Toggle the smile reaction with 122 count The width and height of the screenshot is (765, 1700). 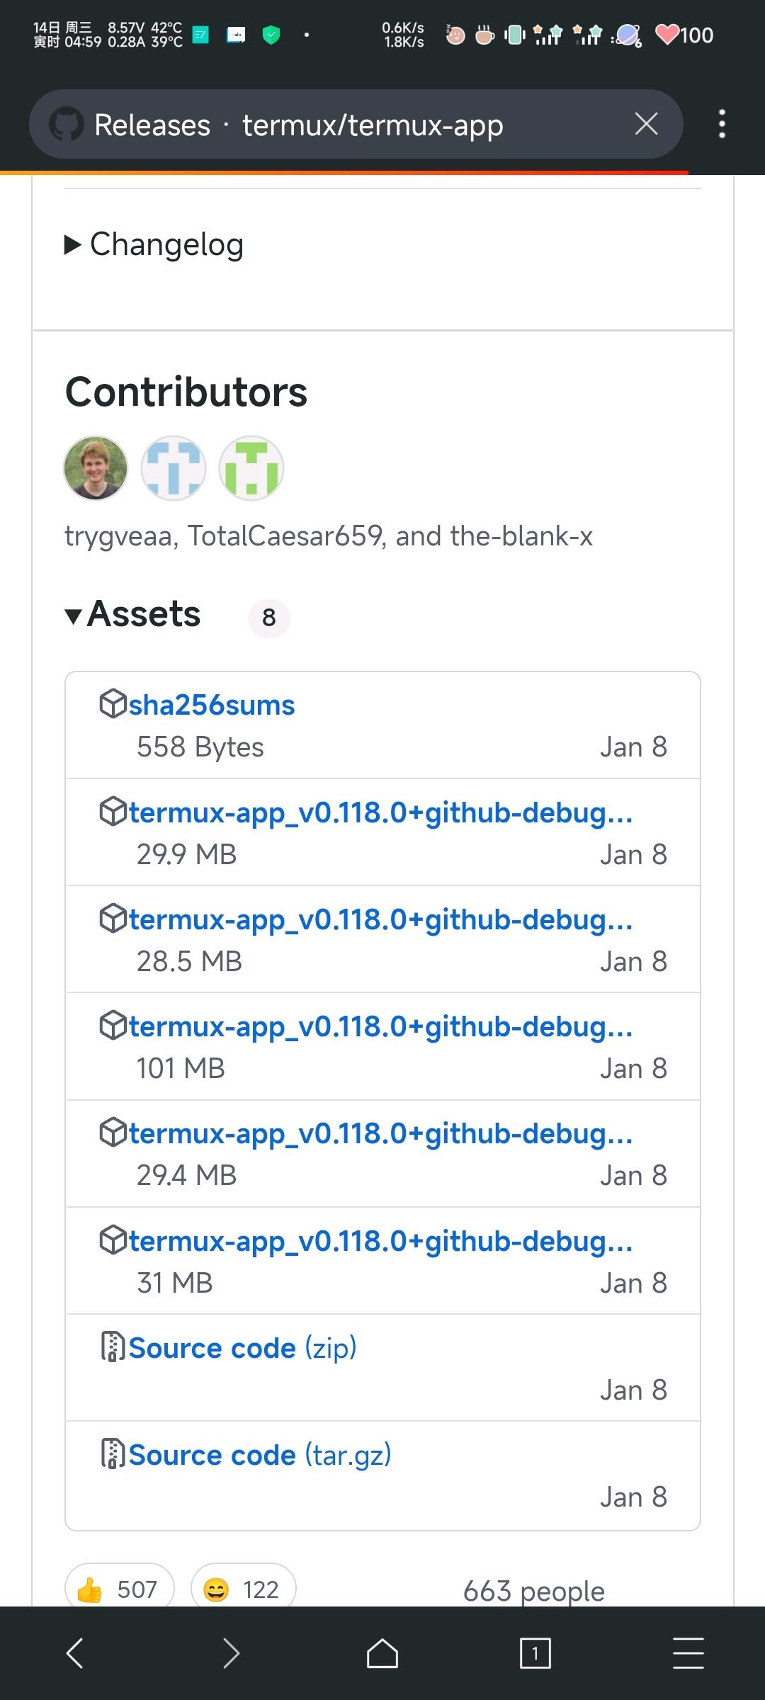(x=243, y=1589)
